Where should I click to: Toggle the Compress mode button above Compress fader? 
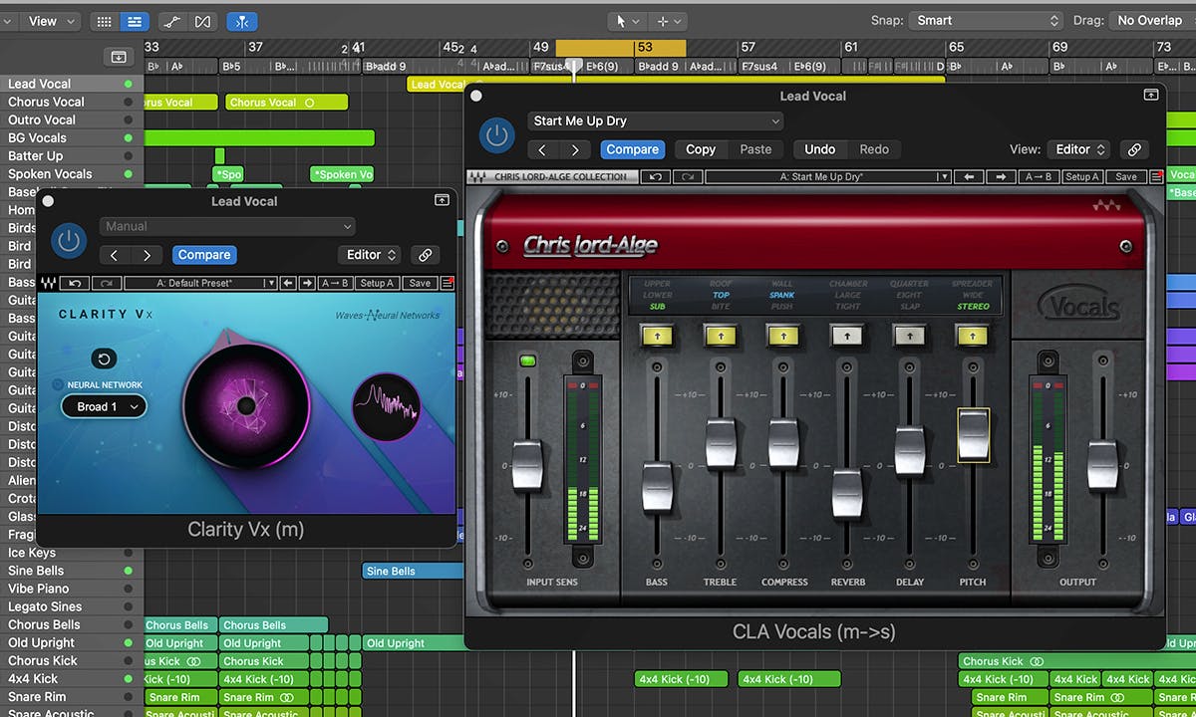point(783,337)
